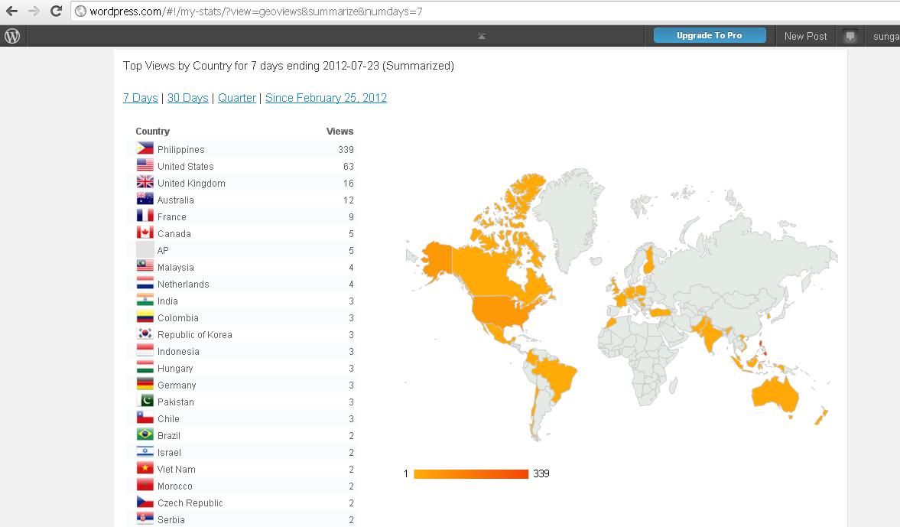Viewport: 900px width, 527px height.
Task: Click the browser back arrow
Action: 11,11
